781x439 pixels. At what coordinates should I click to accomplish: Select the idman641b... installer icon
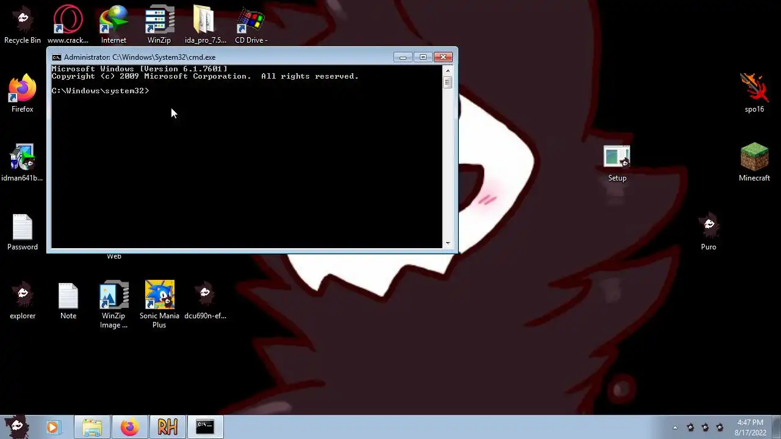pos(23,162)
